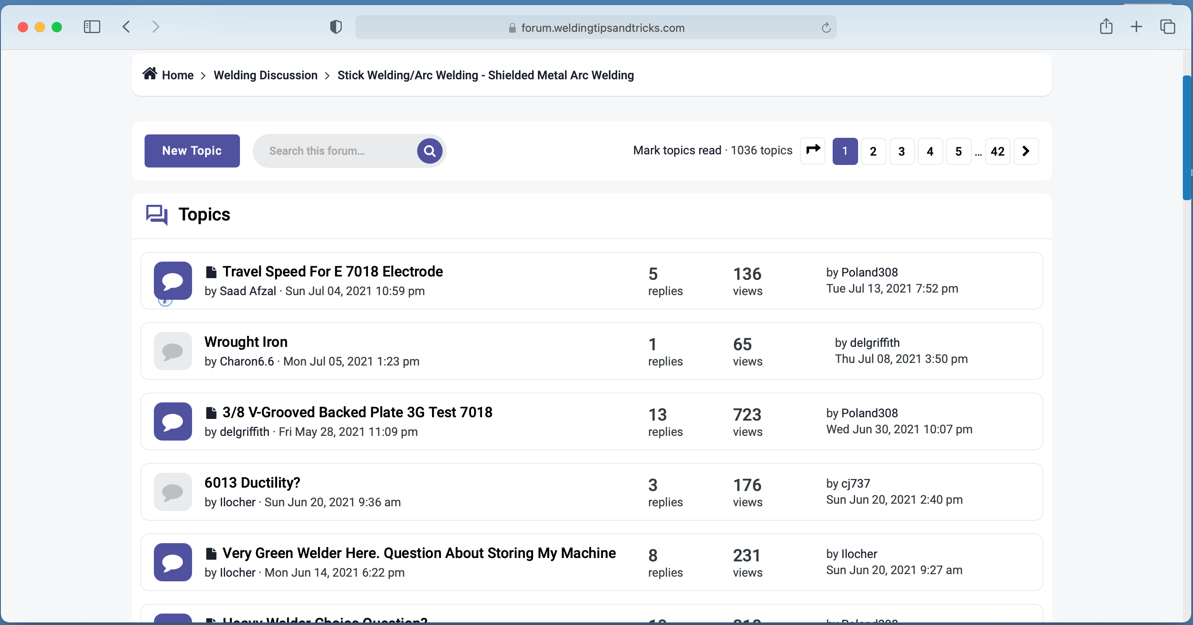Jump to last page 42
Image resolution: width=1193 pixels, height=625 pixels.
(998, 151)
